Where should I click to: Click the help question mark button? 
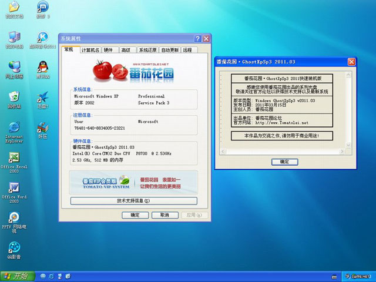pyautogui.click(x=197, y=39)
